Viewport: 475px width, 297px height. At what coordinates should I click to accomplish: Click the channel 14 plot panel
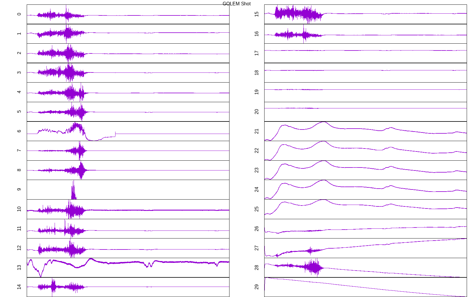(128, 287)
